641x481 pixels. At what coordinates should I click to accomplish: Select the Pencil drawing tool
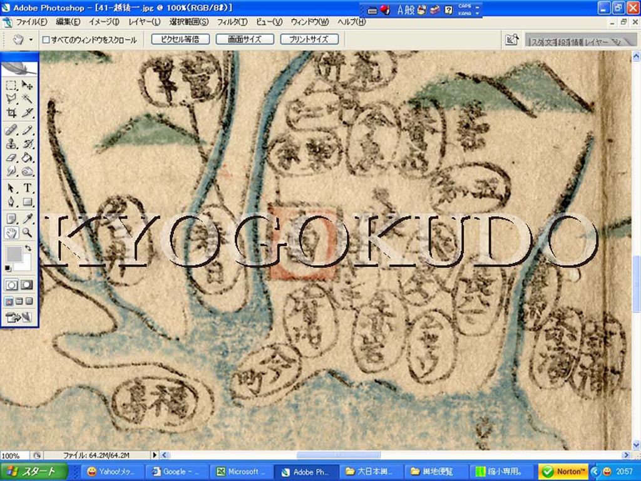point(27,130)
